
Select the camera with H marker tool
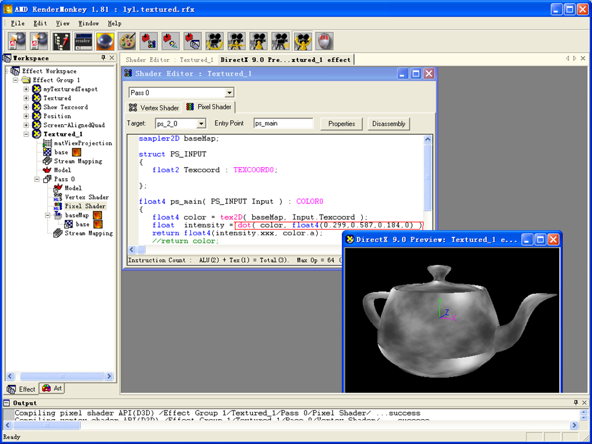pyautogui.click(x=280, y=41)
